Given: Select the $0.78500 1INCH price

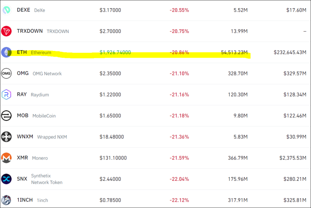Looking at the screenshot, I should (x=110, y=200).
